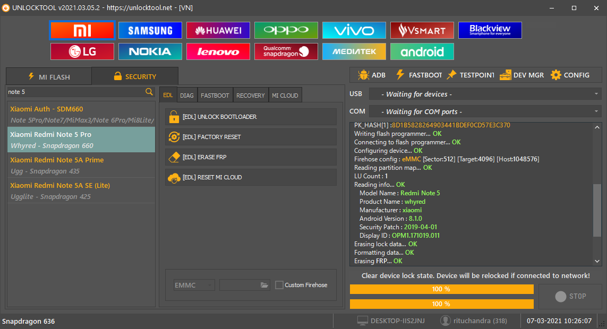This screenshot has height=329, width=607.
Task: Click [EDL] UNLOCK BOOTLOADER button
Action: click(x=251, y=117)
